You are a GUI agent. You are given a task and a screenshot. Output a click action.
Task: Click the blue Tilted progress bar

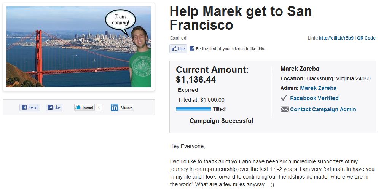(193, 109)
